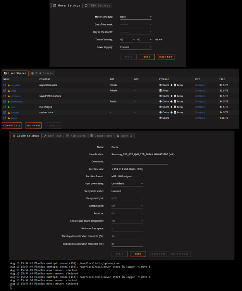Click Apply in Cache Settings
The height and width of the screenshot is (291, 242).
119,254
